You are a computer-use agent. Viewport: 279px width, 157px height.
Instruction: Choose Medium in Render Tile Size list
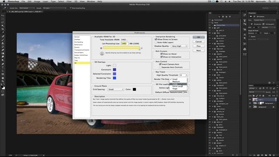pyautogui.click(x=178, y=82)
